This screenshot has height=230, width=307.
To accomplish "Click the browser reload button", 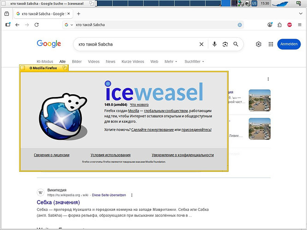I will click(36, 24).
